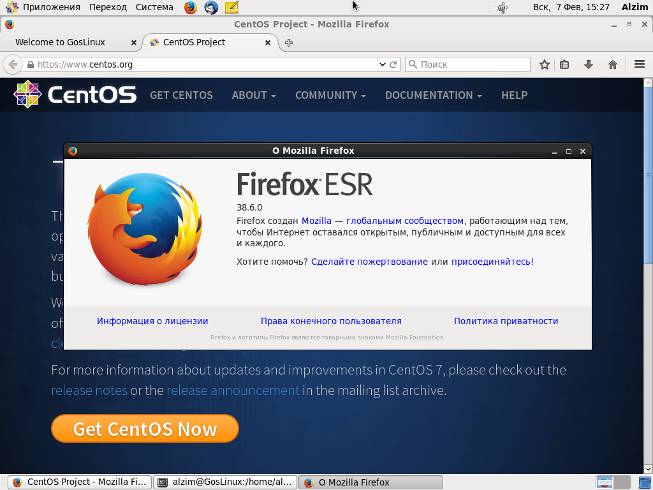Minimize the О Mozilla Firefox dialog
Image resolution: width=653 pixels, height=490 pixels.
click(x=555, y=151)
